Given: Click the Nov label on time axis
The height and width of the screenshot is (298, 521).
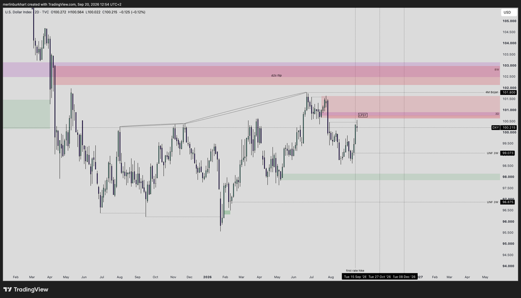Looking at the screenshot, I should click(x=173, y=277).
